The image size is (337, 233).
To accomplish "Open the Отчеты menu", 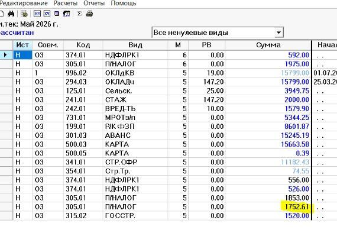I will [x=94, y=3].
